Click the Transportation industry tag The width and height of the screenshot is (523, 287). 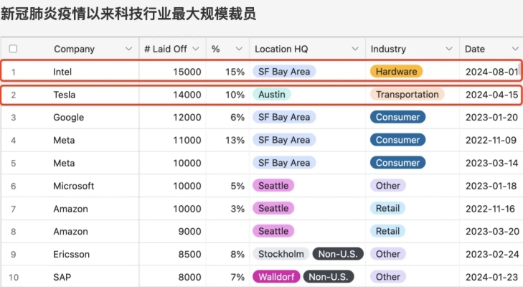(x=407, y=95)
